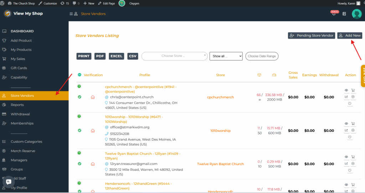Collapse all rows using header minus icon
Image resolution: width=365 pixels, height=193 pixels.
pyautogui.click(x=79, y=75)
